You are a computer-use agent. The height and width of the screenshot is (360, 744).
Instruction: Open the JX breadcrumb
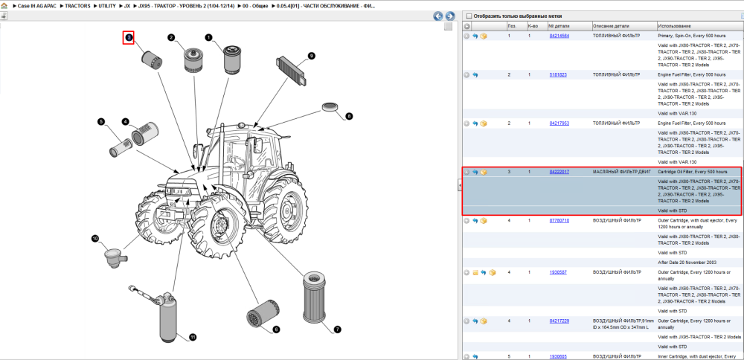126,6
